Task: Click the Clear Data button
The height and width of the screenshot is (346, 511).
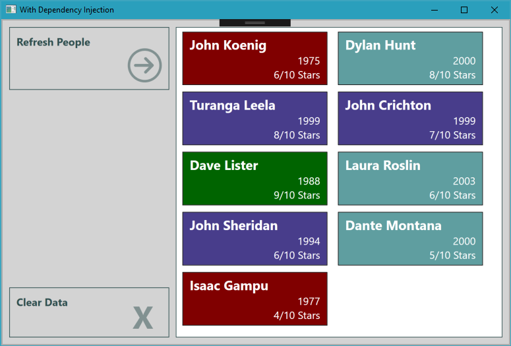Action: [x=89, y=312]
